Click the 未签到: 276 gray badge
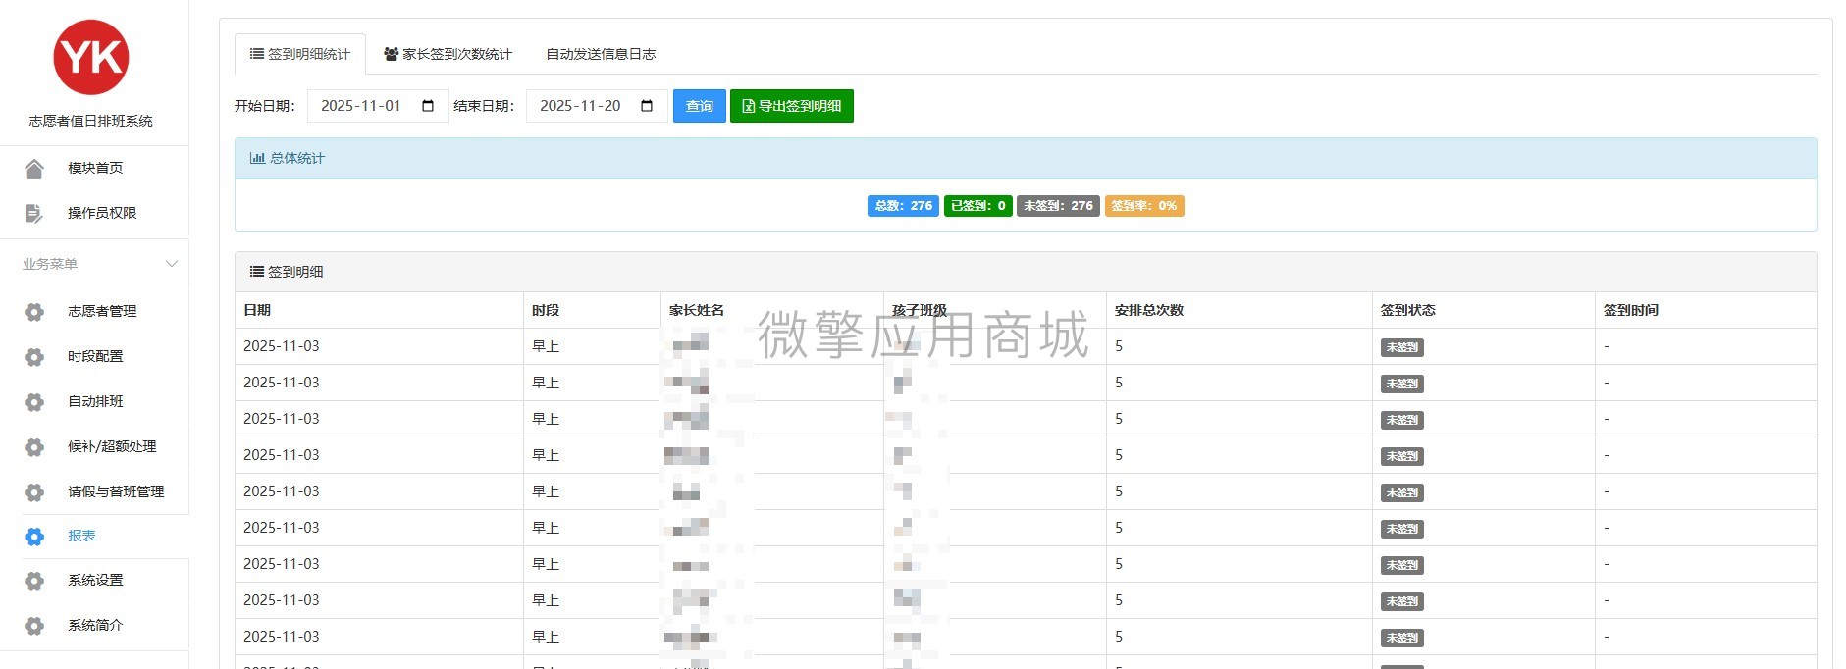The height and width of the screenshot is (669, 1846). click(1058, 206)
